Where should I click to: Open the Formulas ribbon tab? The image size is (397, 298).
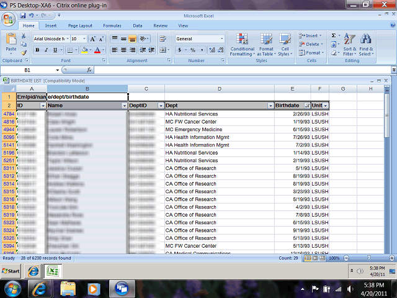(x=112, y=25)
